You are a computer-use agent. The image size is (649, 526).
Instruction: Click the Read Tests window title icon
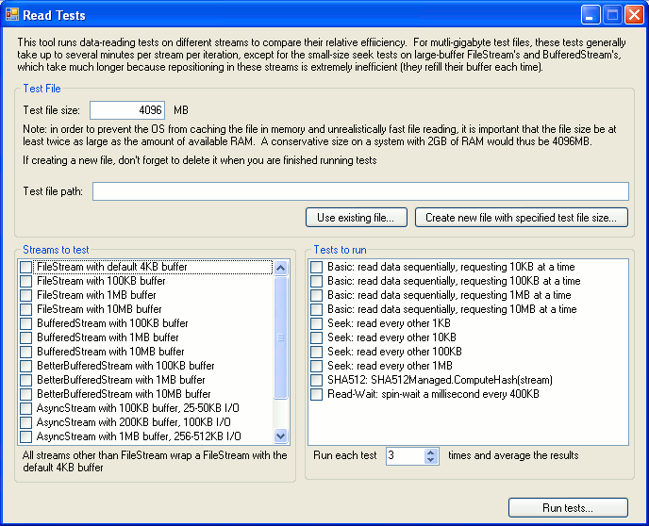(11, 14)
